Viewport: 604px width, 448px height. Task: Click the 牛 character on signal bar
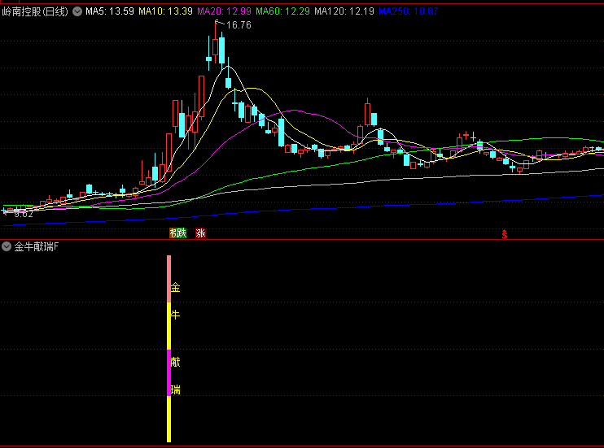pos(175,314)
